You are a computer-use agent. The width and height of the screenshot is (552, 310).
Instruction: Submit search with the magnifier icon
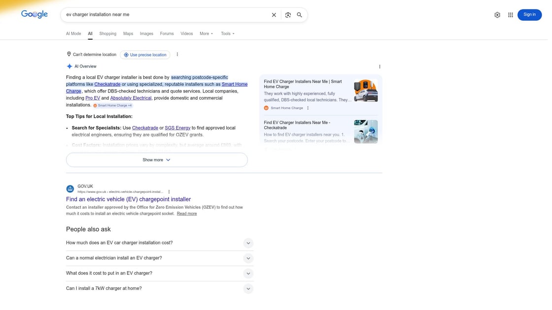299,15
